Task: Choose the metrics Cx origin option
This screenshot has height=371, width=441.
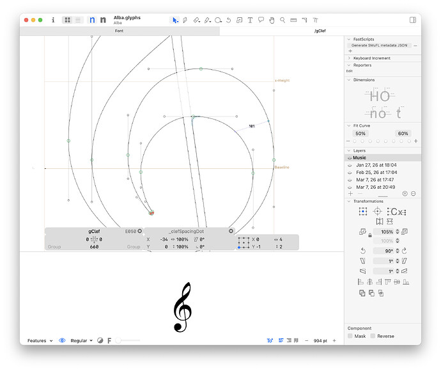Action: [x=396, y=212]
